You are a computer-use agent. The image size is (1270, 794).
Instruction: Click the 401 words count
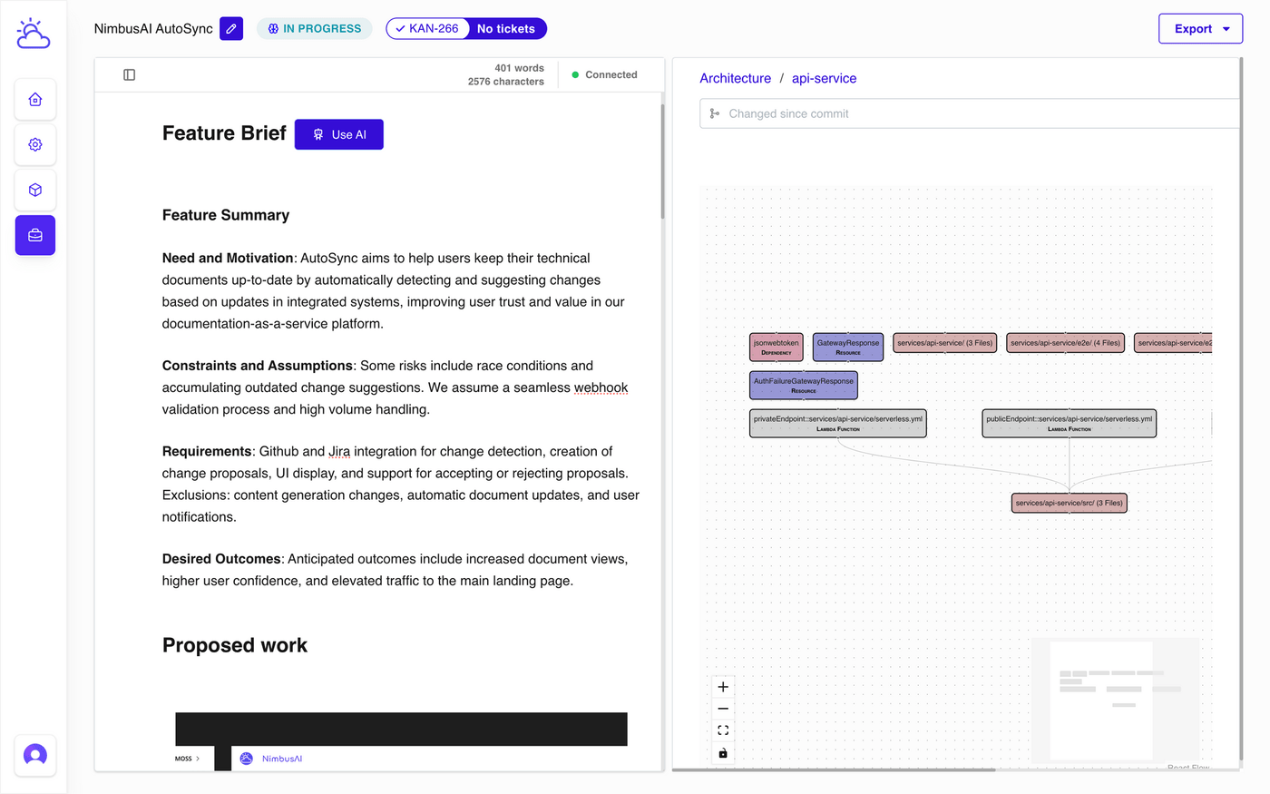[520, 68]
